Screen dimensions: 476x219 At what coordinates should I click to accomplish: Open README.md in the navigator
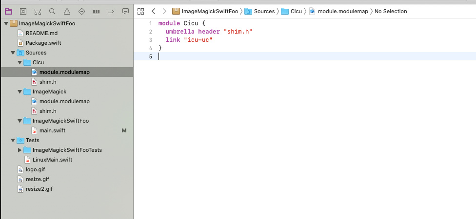point(41,33)
